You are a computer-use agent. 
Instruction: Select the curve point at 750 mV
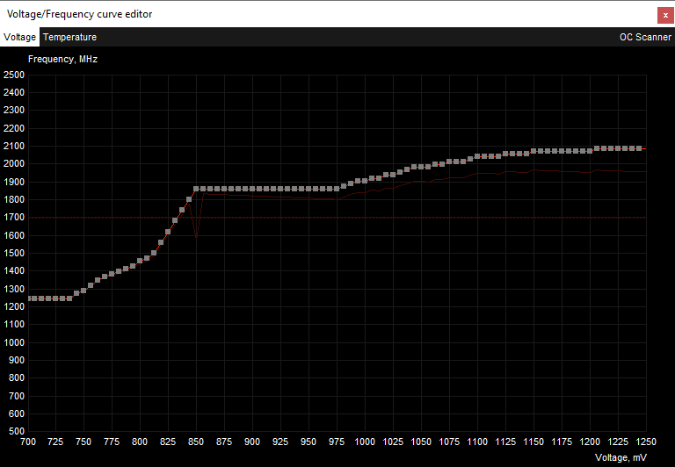pyautogui.click(x=83, y=291)
